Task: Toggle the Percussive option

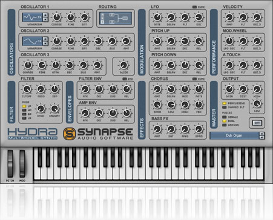Action: click(224, 103)
